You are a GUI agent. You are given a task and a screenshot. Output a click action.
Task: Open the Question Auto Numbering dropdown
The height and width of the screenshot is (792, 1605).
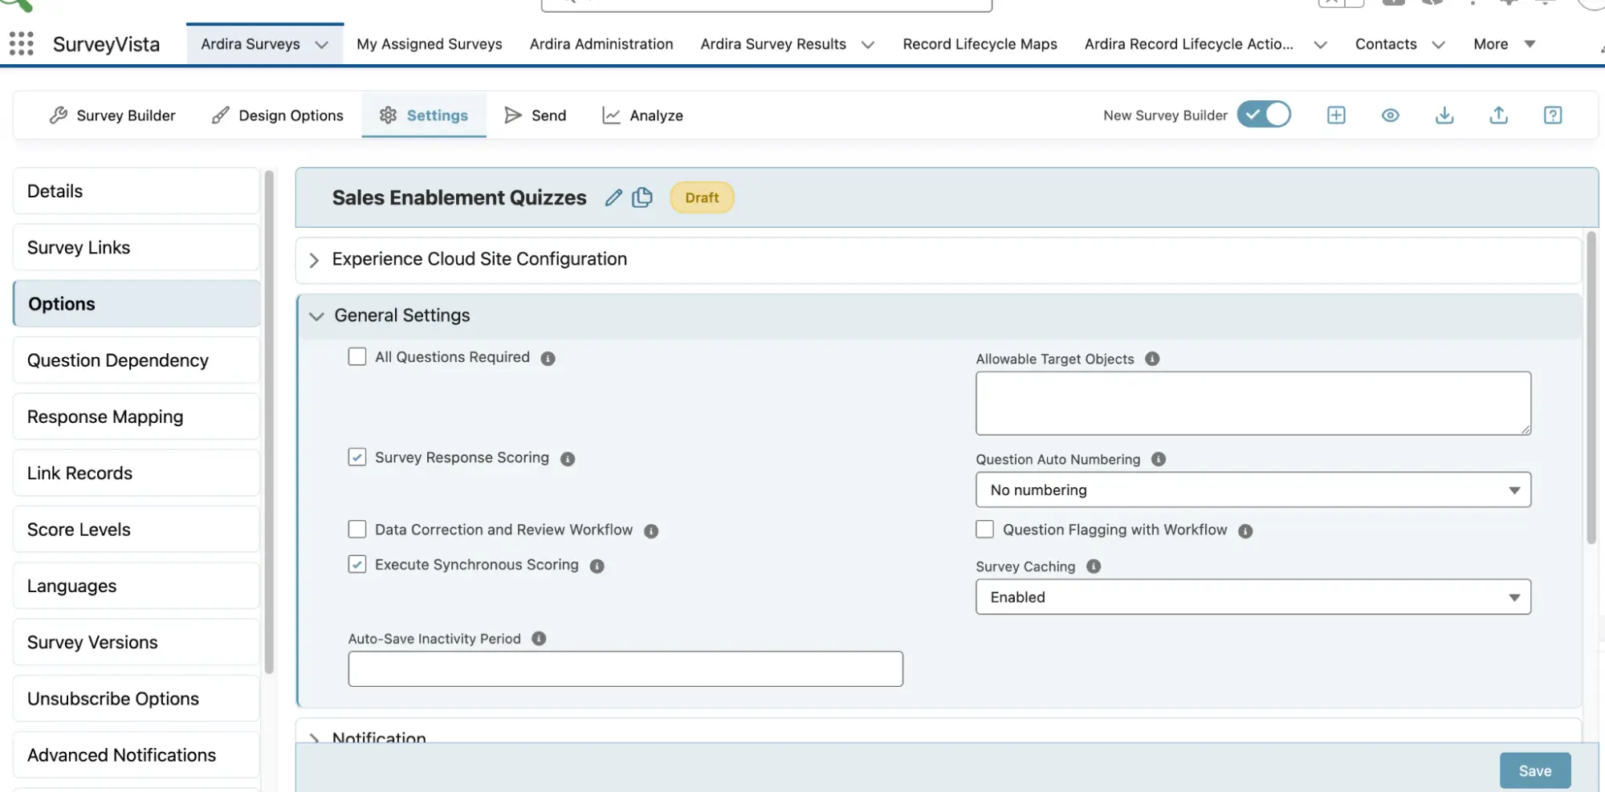click(1253, 489)
